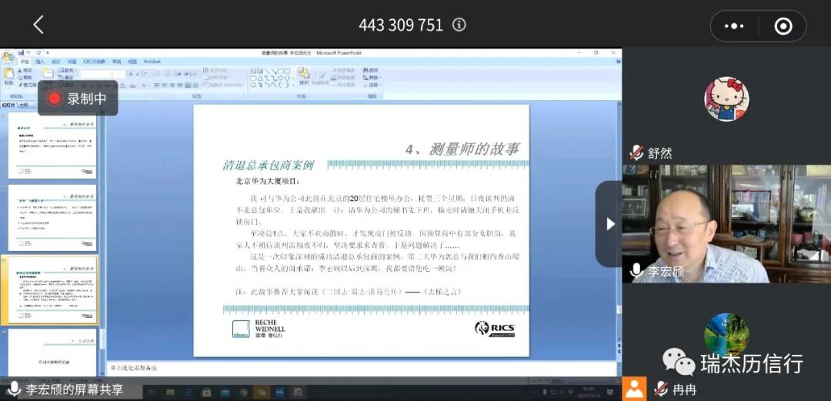Image resolution: width=831 pixels, height=401 pixels.
Task: Click the orange participant icon beside 冉冉
Action: tap(634, 389)
